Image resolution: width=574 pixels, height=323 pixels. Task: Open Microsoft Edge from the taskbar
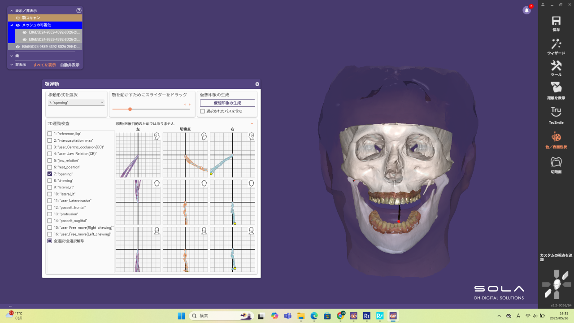tap(314, 316)
